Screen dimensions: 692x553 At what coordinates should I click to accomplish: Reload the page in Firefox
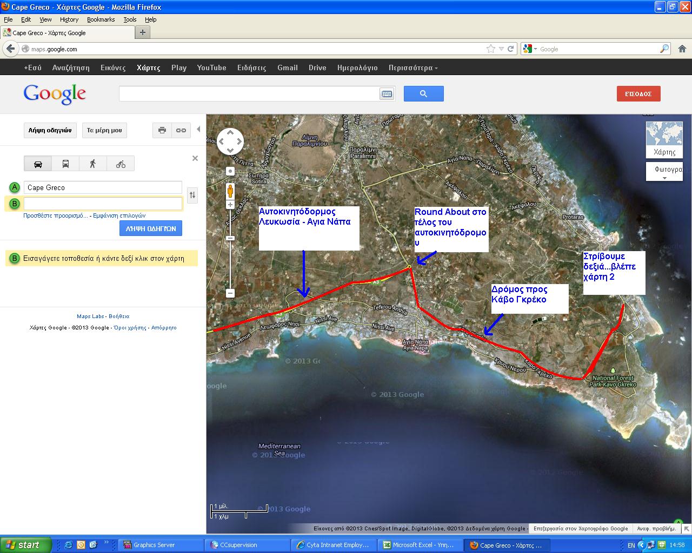click(x=510, y=49)
